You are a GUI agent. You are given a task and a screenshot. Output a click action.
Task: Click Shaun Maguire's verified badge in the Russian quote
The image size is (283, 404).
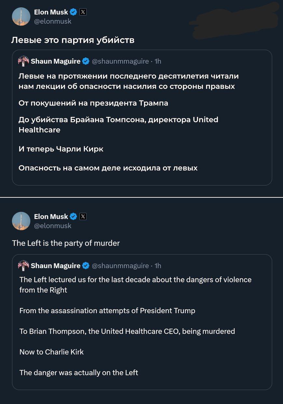coord(86,61)
